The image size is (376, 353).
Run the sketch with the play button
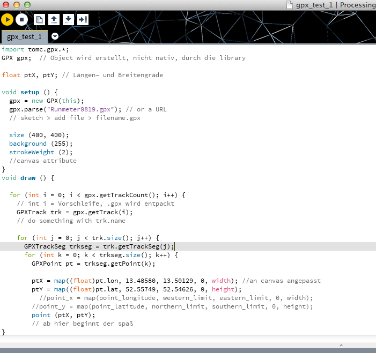tap(7, 20)
